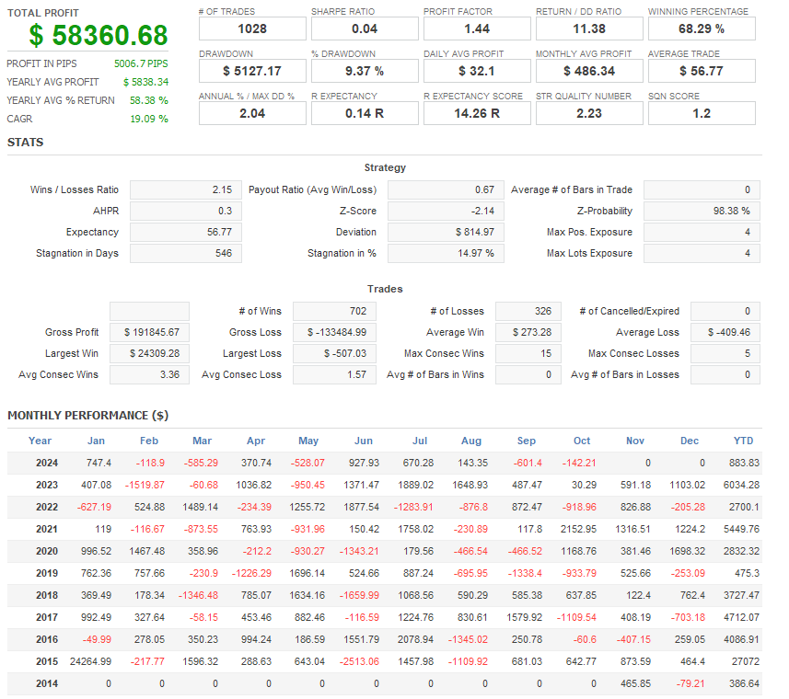The width and height of the screenshot is (789, 699).
Task: Select the SQN Score value 1.2
Action: click(702, 113)
